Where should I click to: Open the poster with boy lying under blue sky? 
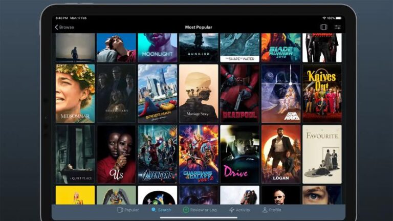point(116,48)
